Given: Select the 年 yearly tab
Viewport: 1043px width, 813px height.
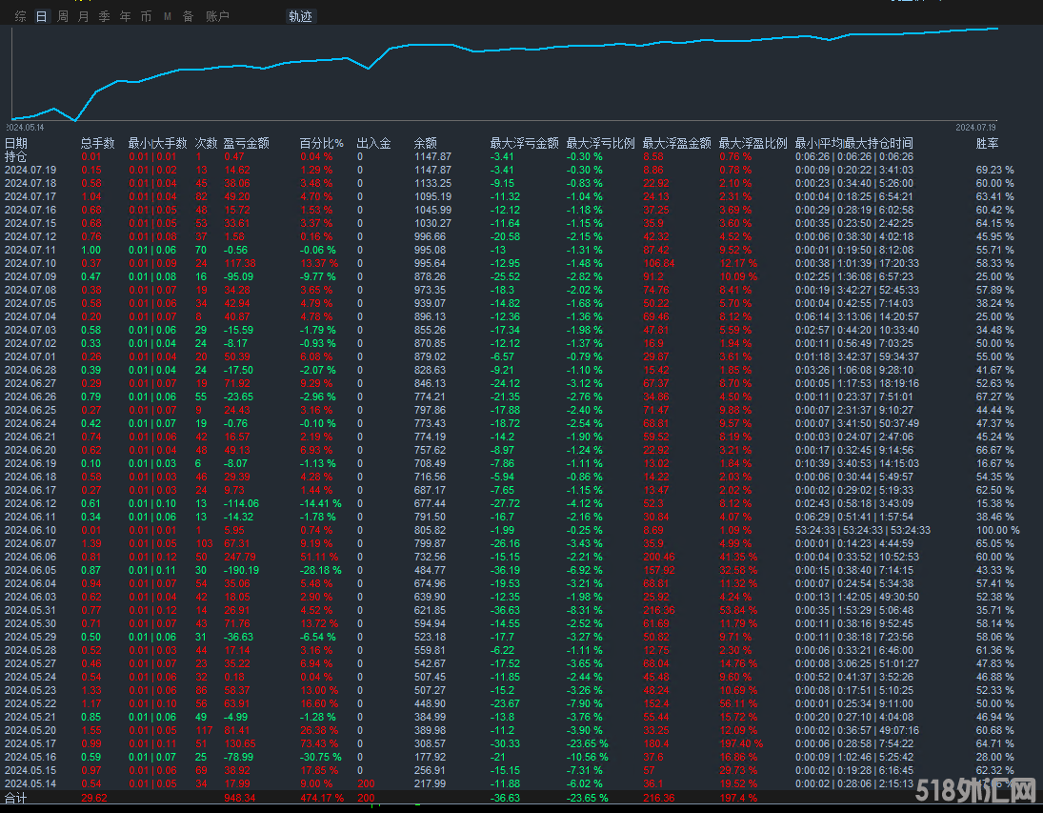Looking at the screenshot, I should point(126,16).
